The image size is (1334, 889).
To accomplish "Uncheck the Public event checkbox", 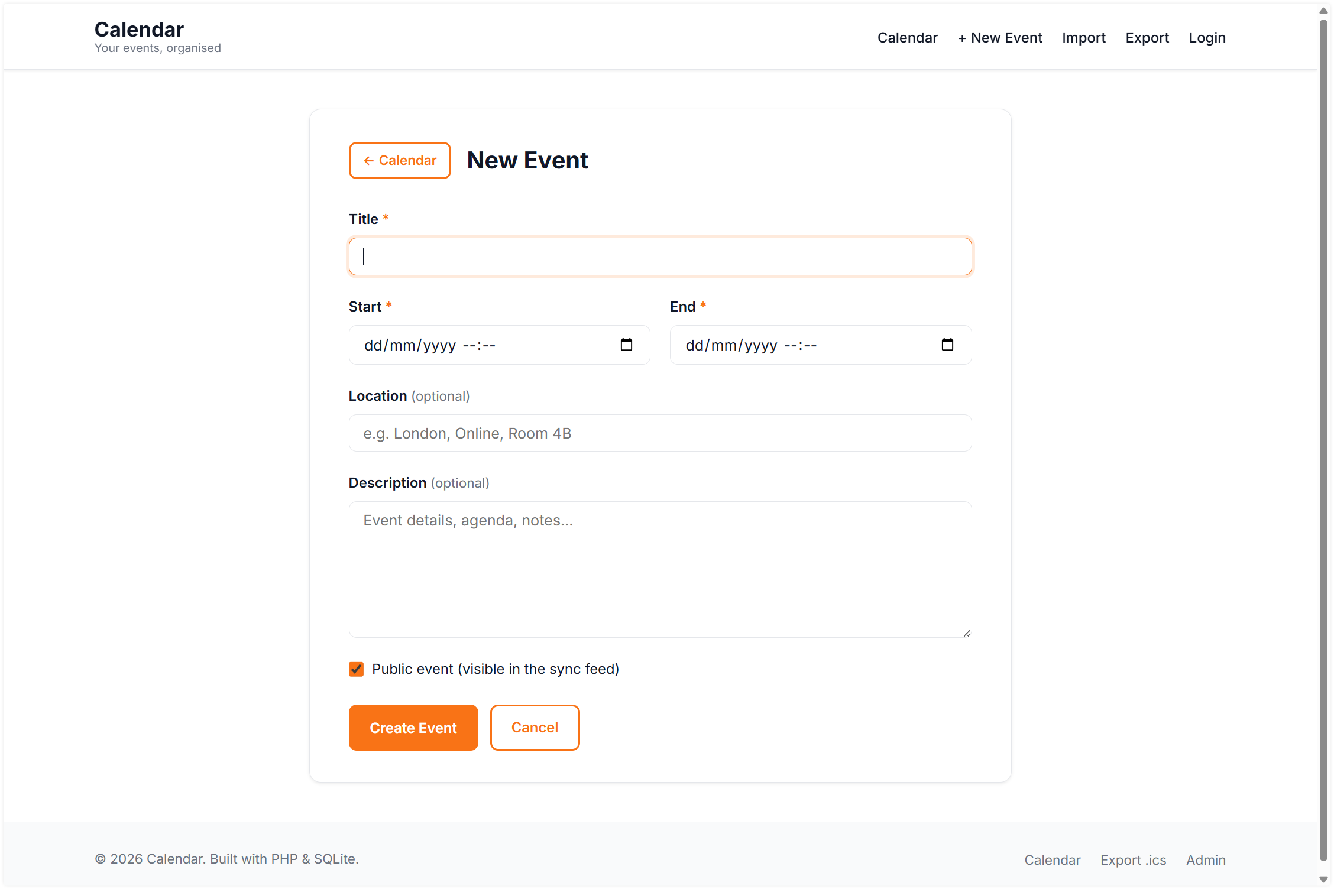I will coord(356,669).
